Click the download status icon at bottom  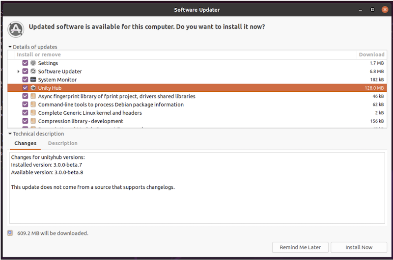coord(11,233)
